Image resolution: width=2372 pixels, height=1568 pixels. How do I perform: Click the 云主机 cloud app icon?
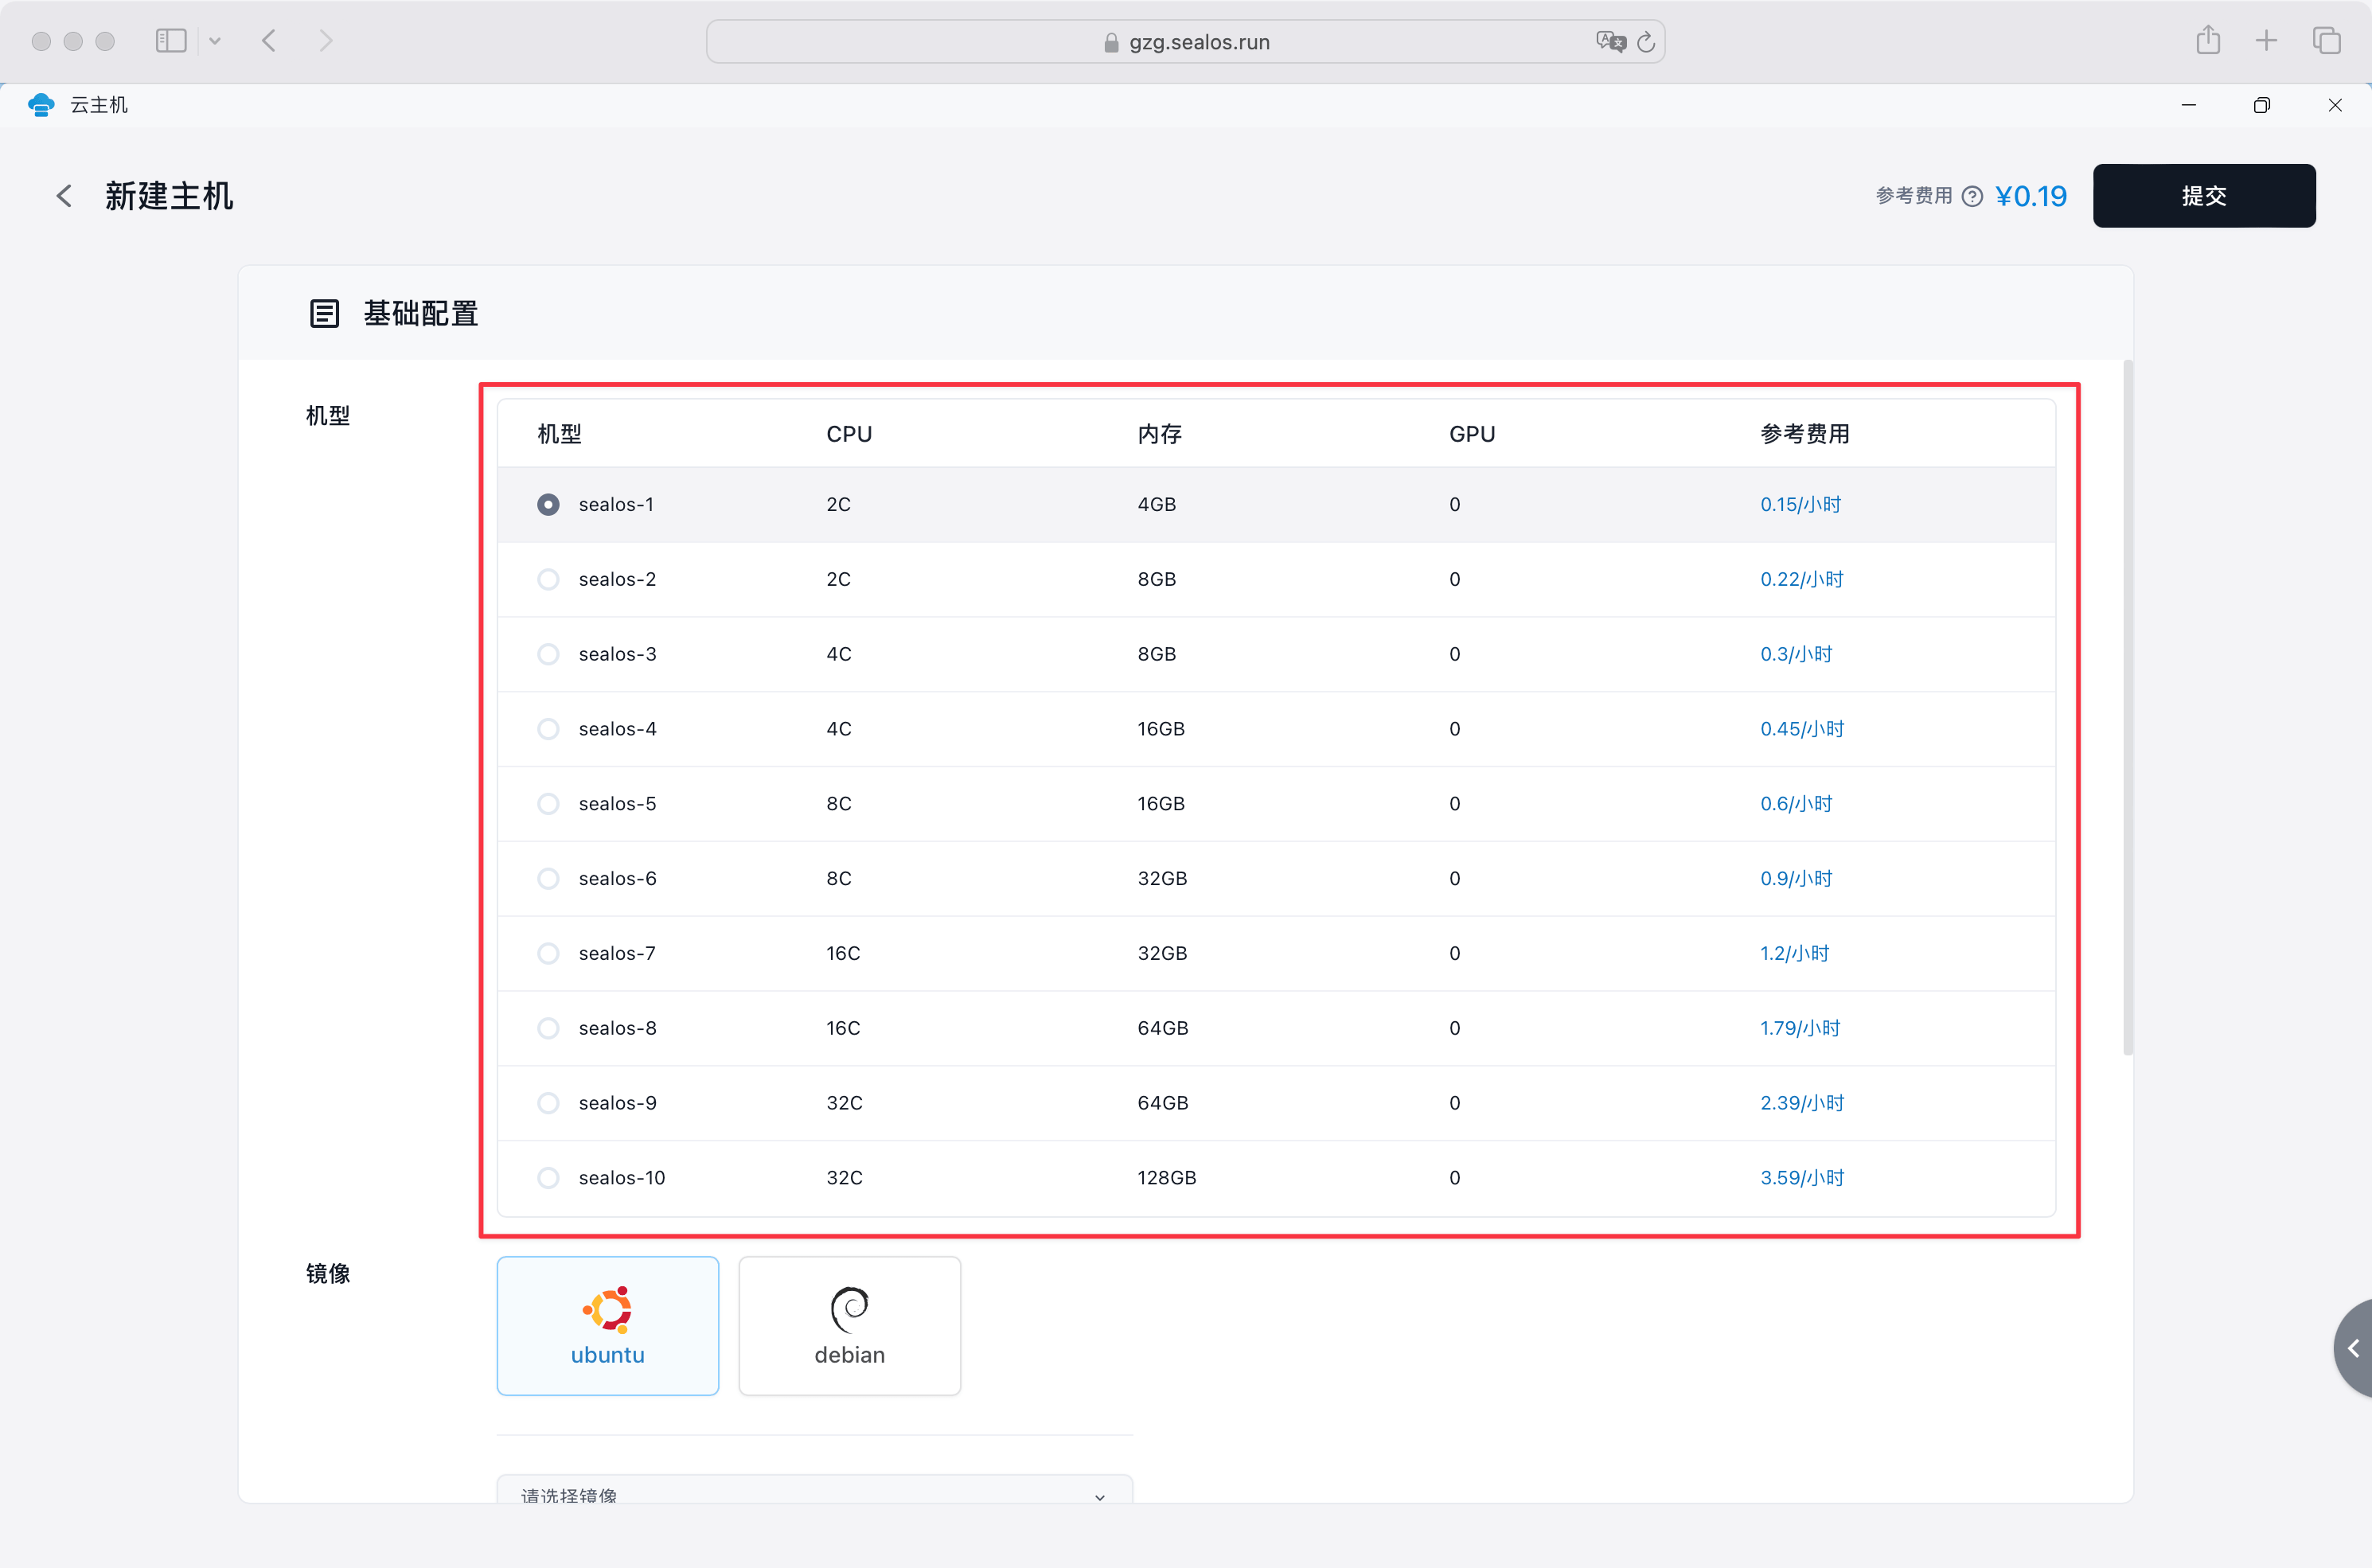pos(41,105)
